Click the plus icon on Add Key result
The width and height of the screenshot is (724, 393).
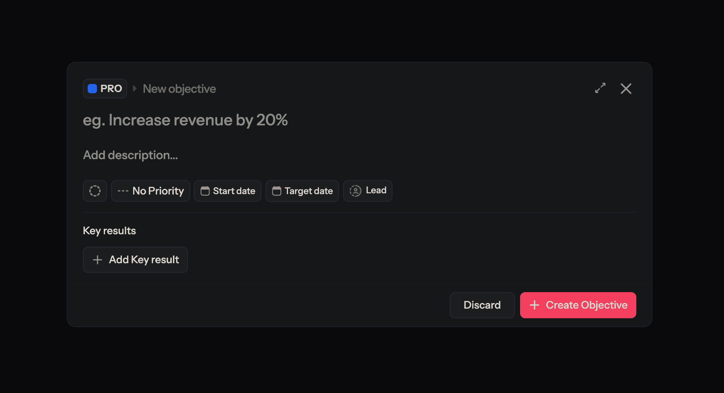click(97, 260)
